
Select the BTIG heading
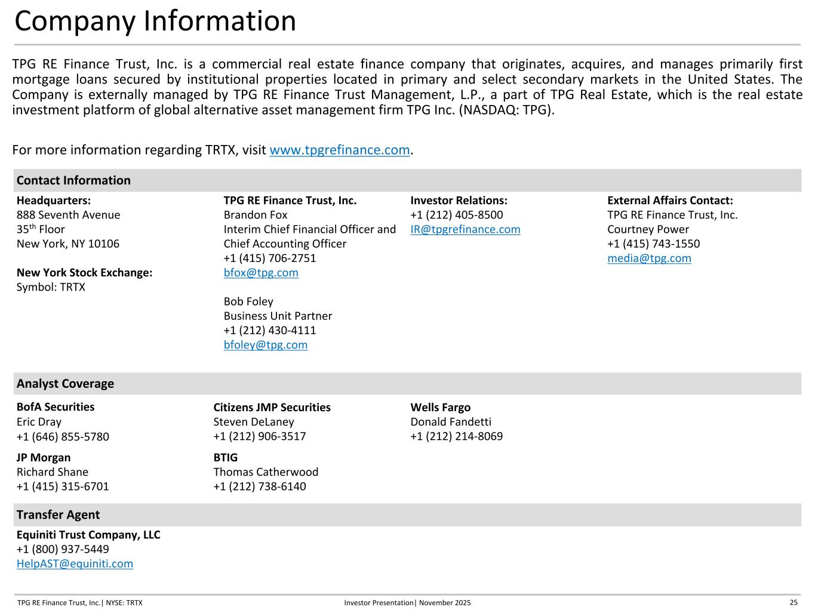(x=226, y=458)
